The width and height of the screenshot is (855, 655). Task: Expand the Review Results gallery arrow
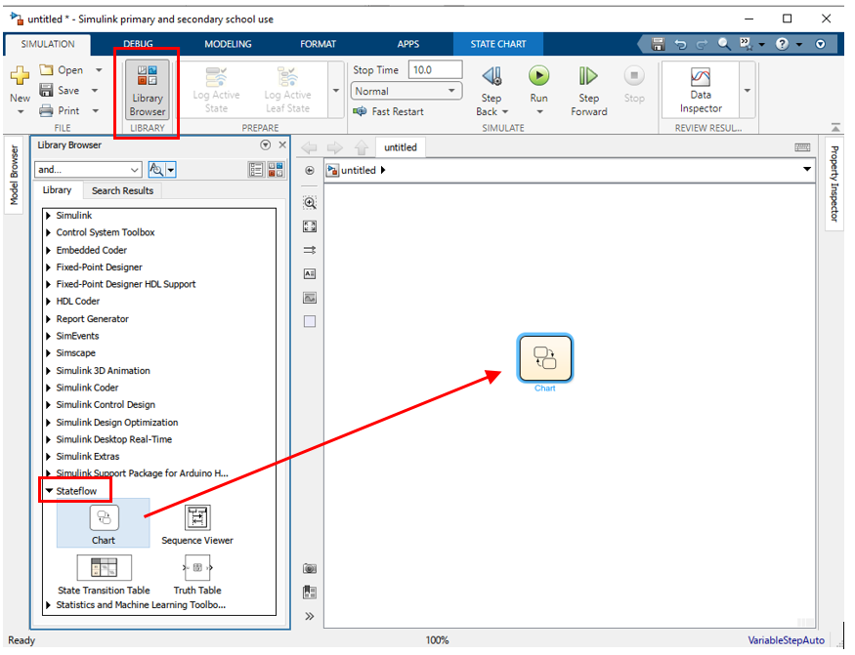tap(748, 91)
